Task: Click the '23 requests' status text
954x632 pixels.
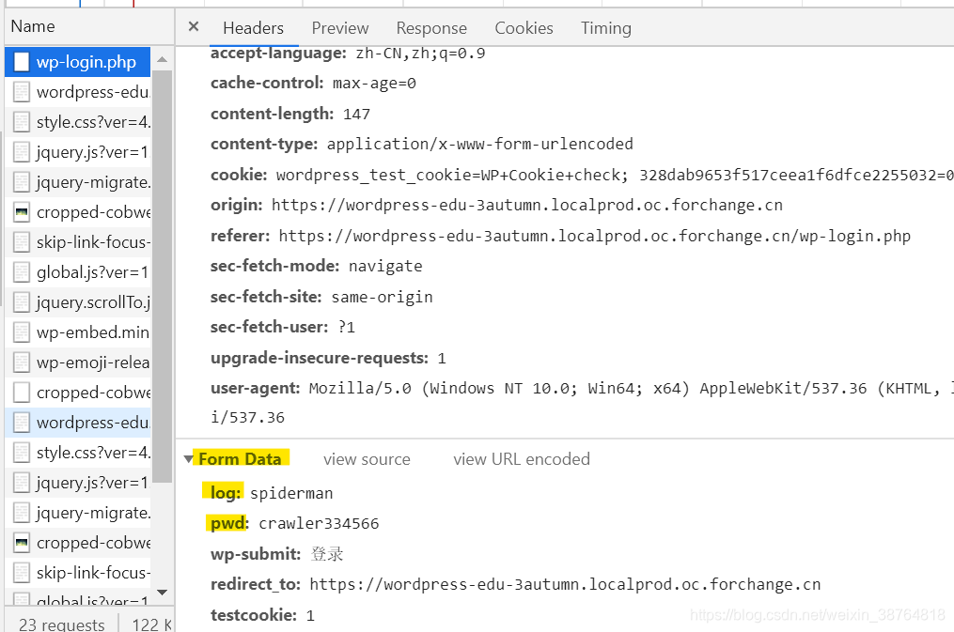Action: coord(61,624)
